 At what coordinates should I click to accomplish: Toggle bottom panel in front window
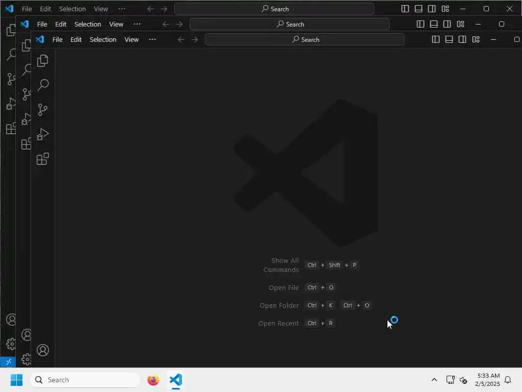click(449, 39)
